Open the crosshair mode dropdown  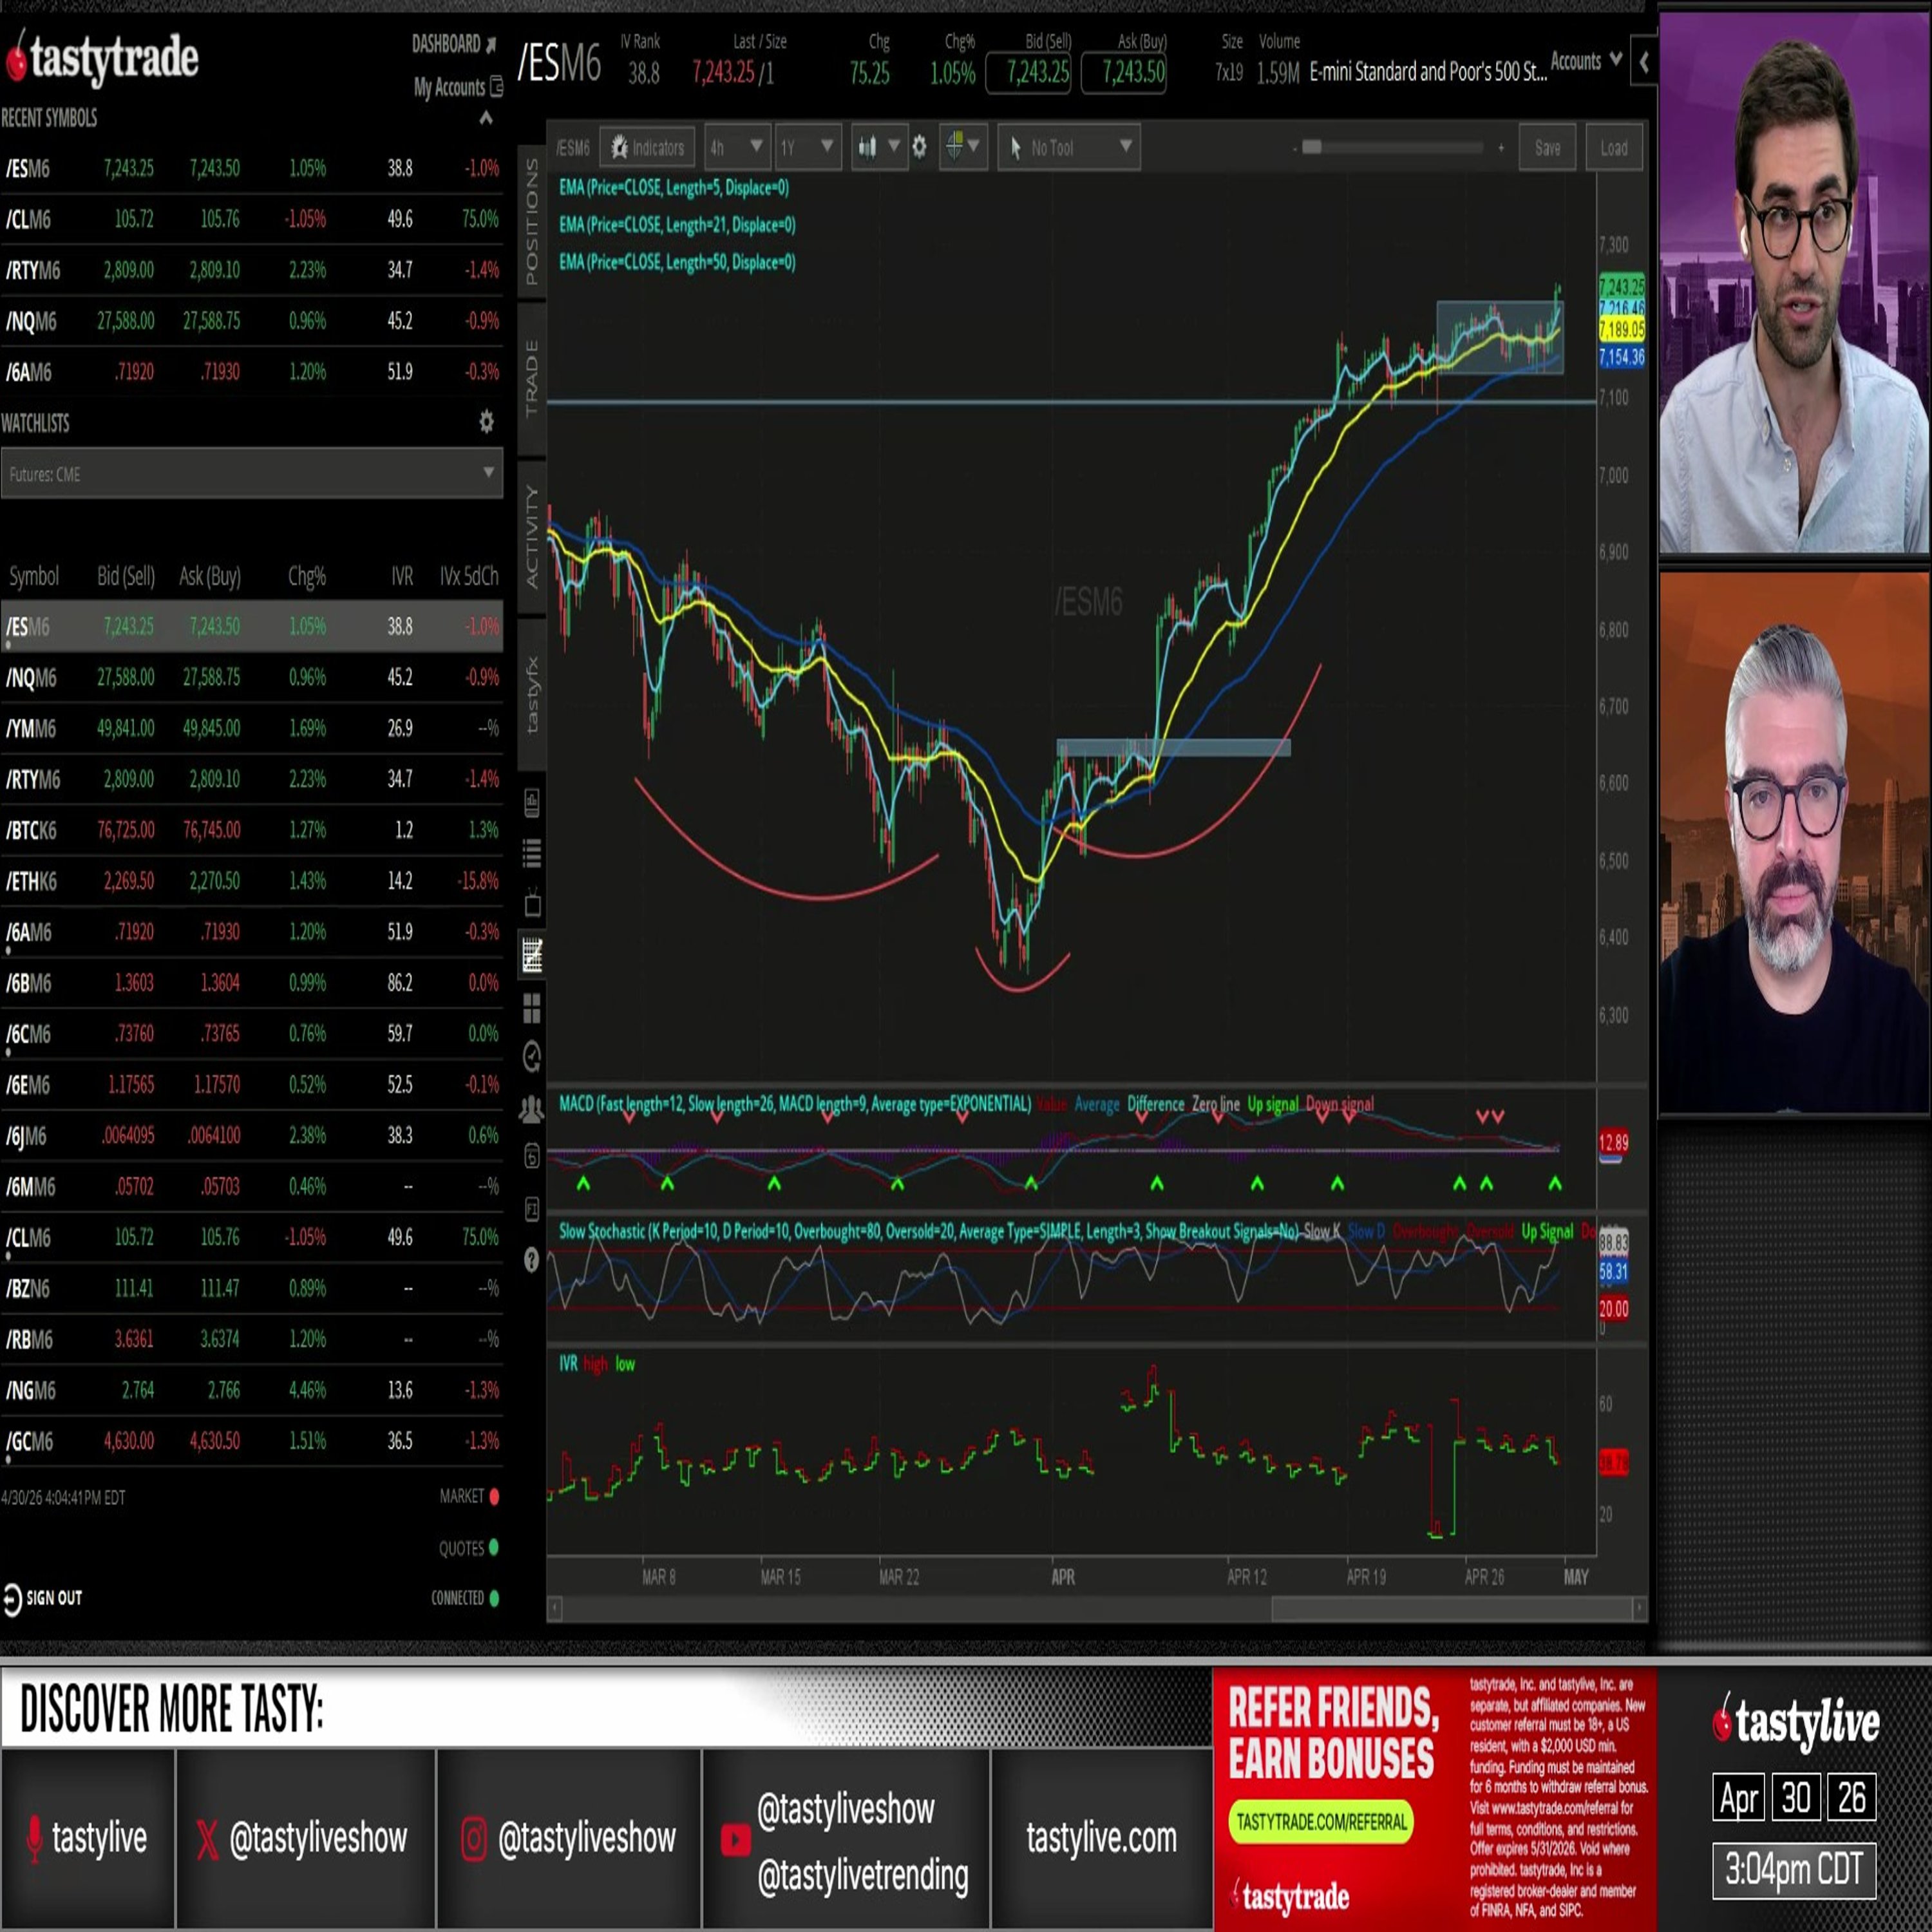(x=963, y=148)
